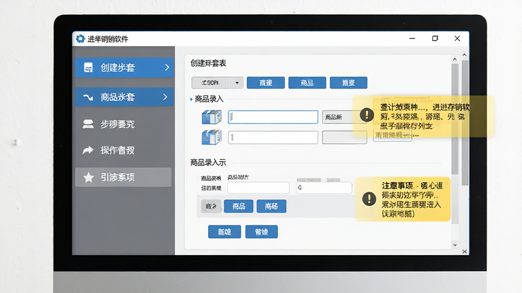Click the box icon beside the field containing 1

pos(212,137)
